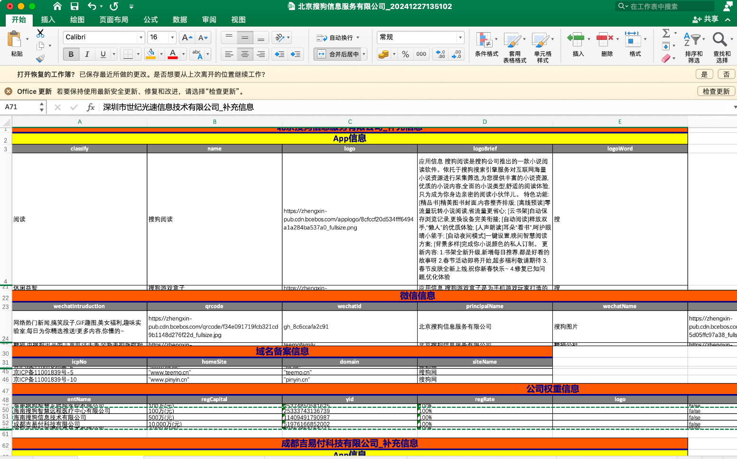Open the quick access toolbar customize arrow
Viewport: 737px width, 459px height.
(x=131, y=7)
